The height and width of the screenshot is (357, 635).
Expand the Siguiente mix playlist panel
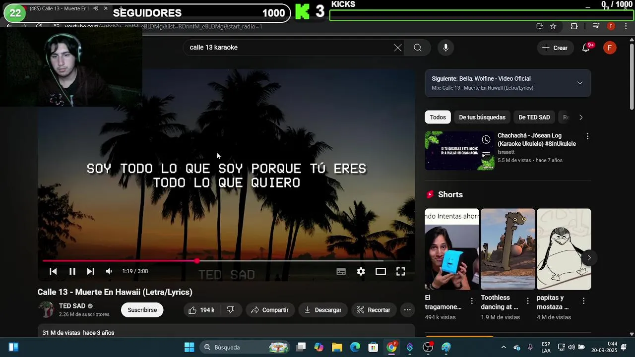pyautogui.click(x=579, y=83)
